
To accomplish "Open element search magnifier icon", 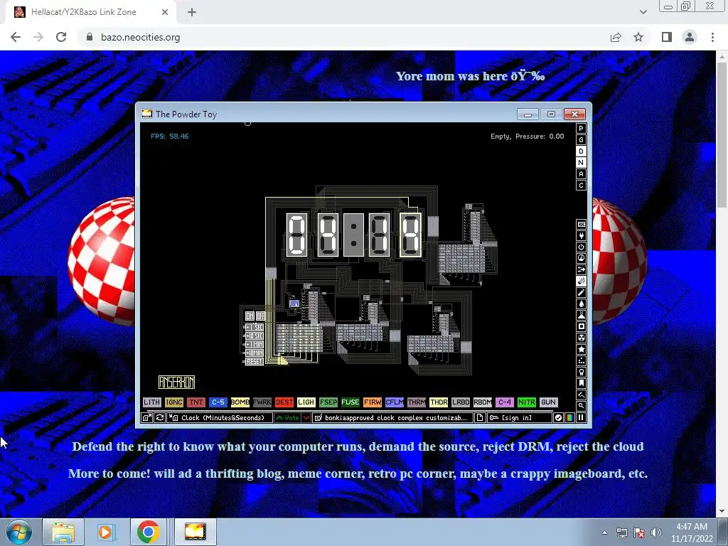I will point(581,406).
